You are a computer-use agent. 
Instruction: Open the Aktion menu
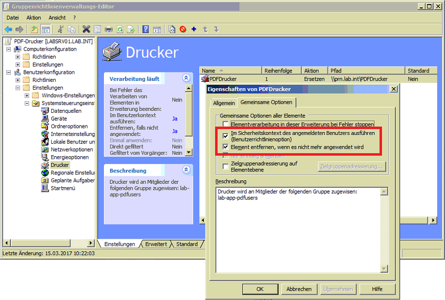(x=33, y=18)
